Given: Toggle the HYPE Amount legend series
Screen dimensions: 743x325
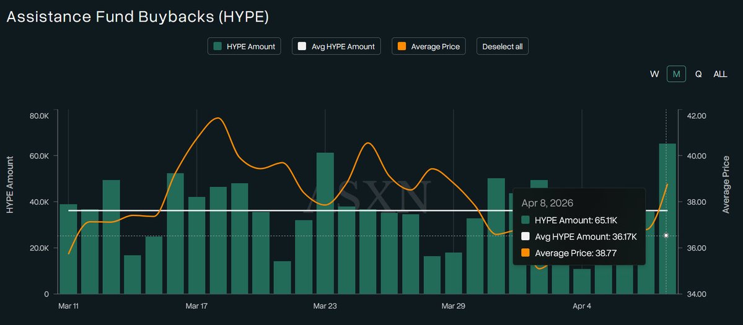Looking at the screenshot, I should coord(244,46).
